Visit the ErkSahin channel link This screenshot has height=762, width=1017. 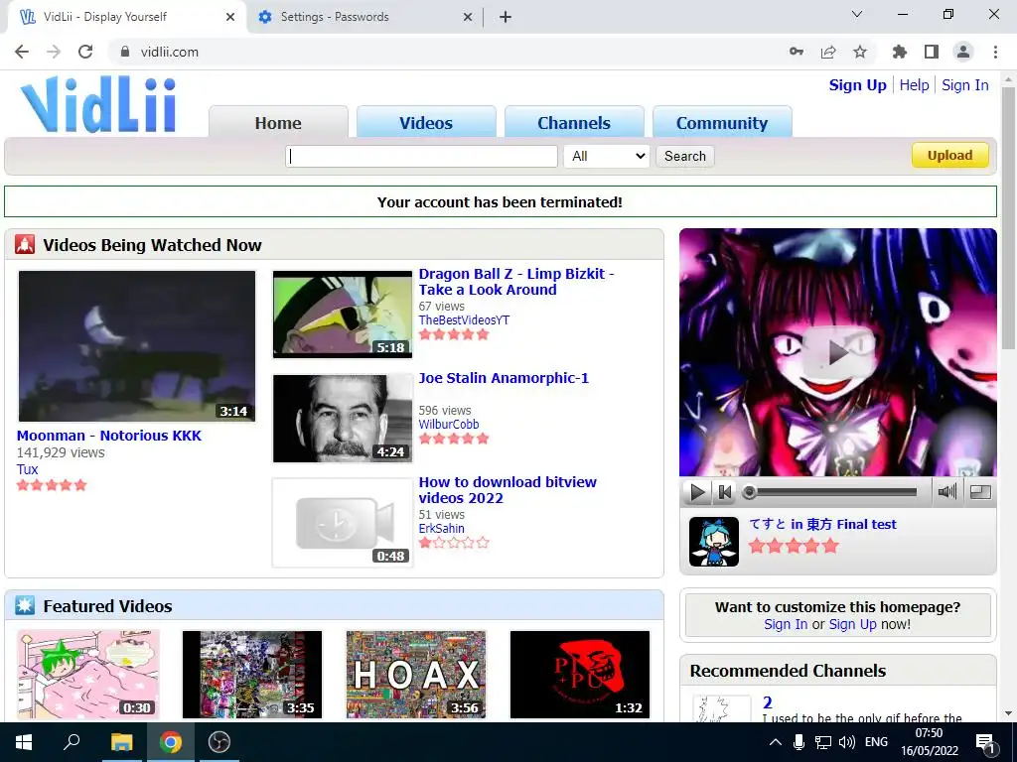coord(441,529)
